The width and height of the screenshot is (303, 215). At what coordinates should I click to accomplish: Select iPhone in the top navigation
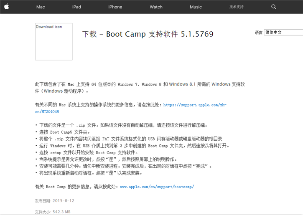(x=115, y=7)
